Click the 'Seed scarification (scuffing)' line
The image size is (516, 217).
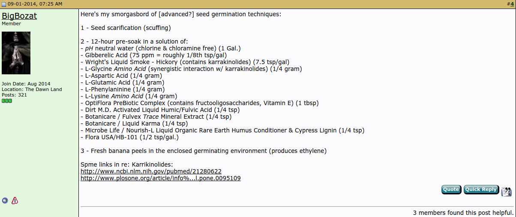click(126, 28)
